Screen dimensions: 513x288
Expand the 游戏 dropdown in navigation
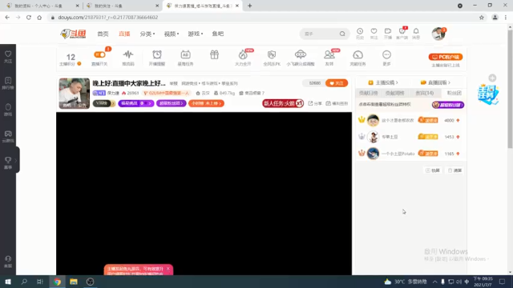point(196,34)
